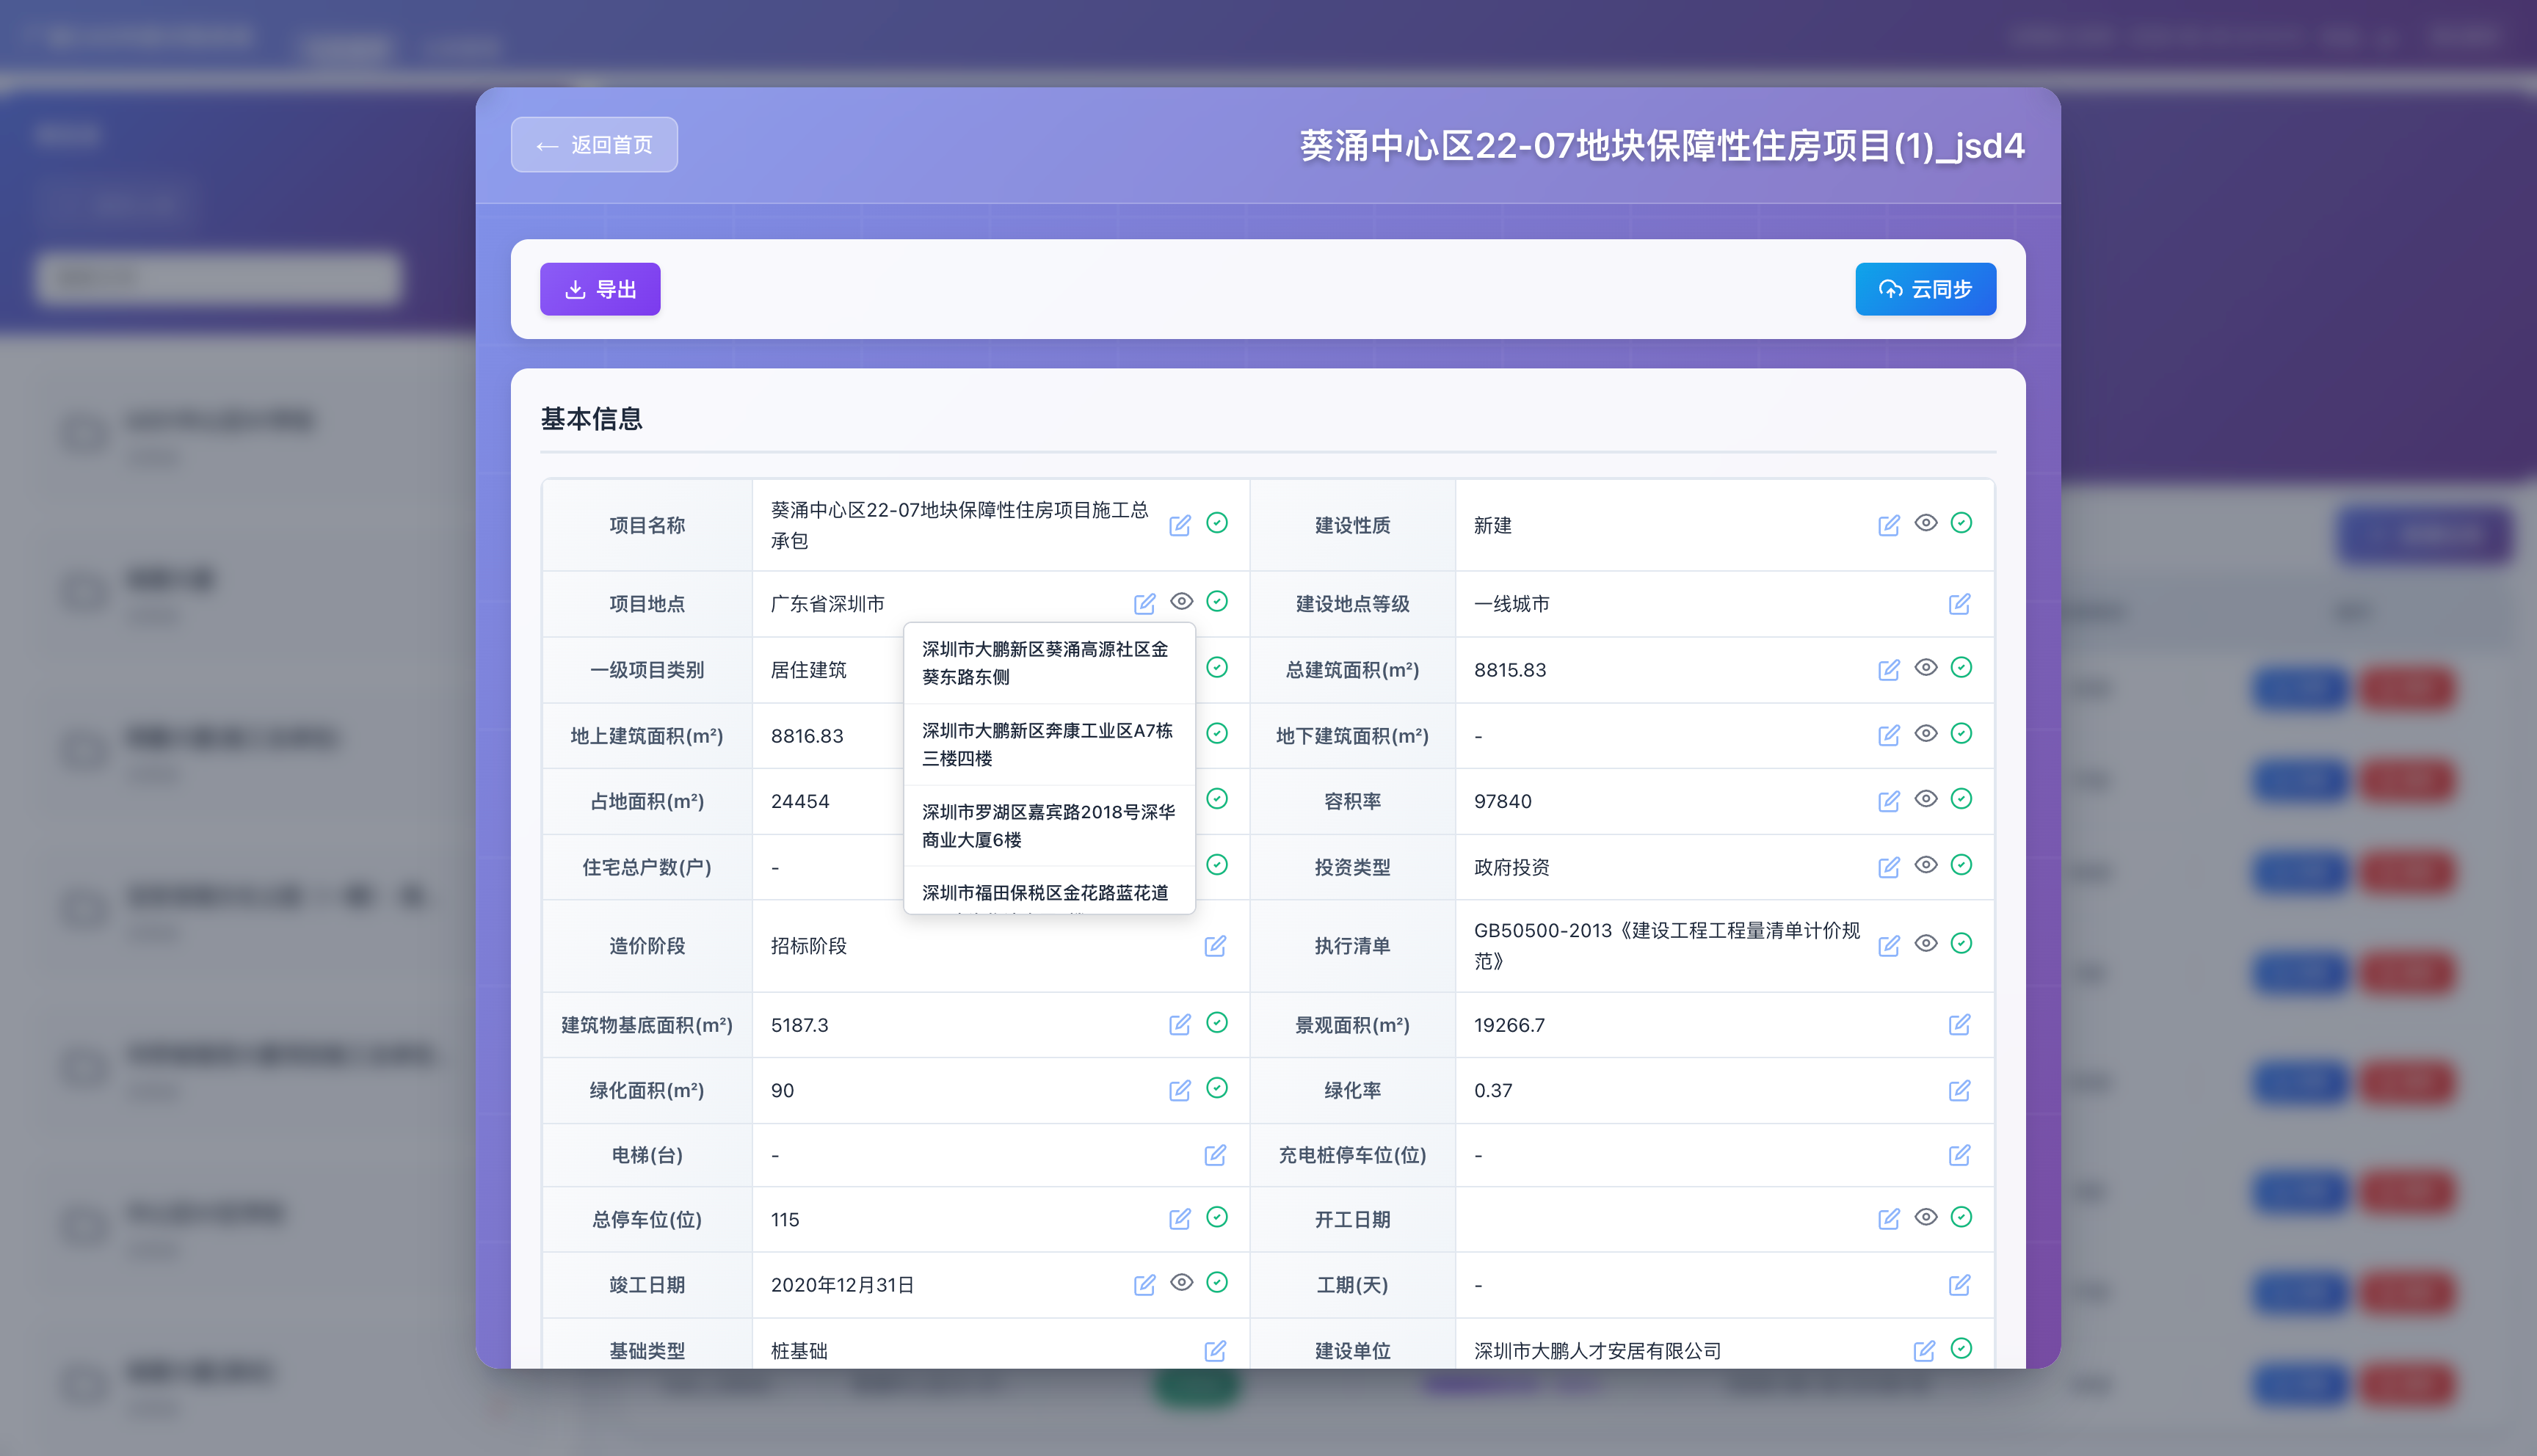This screenshot has width=2537, height=1456.
Task: Edit the 建设地点等级 field
Action: (1960, 603)
